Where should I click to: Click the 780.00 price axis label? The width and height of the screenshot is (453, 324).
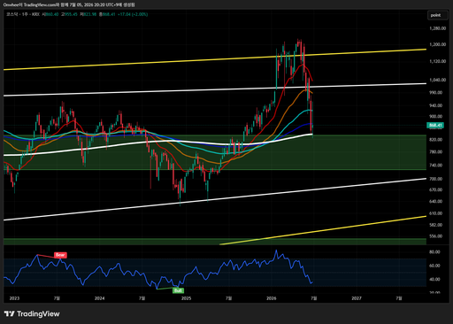(x=436, y=151)
